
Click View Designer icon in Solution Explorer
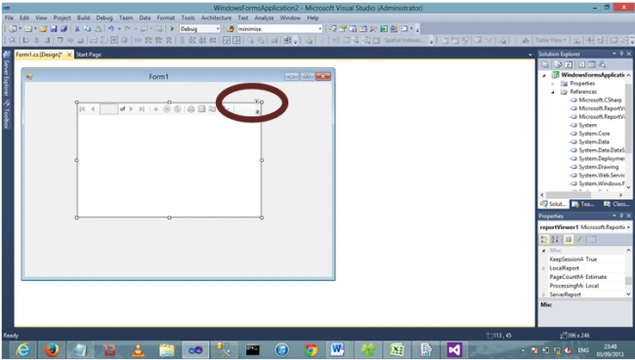click(592, 64)
